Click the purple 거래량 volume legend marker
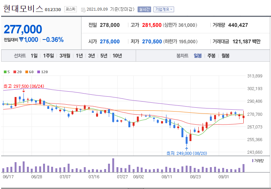271x189 pixels. tap(253, 161)
